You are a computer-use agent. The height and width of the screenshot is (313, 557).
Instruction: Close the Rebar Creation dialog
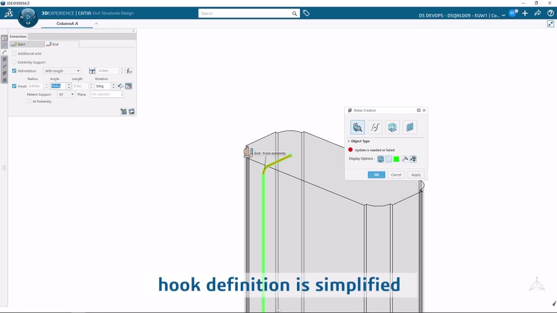[424, 110]
